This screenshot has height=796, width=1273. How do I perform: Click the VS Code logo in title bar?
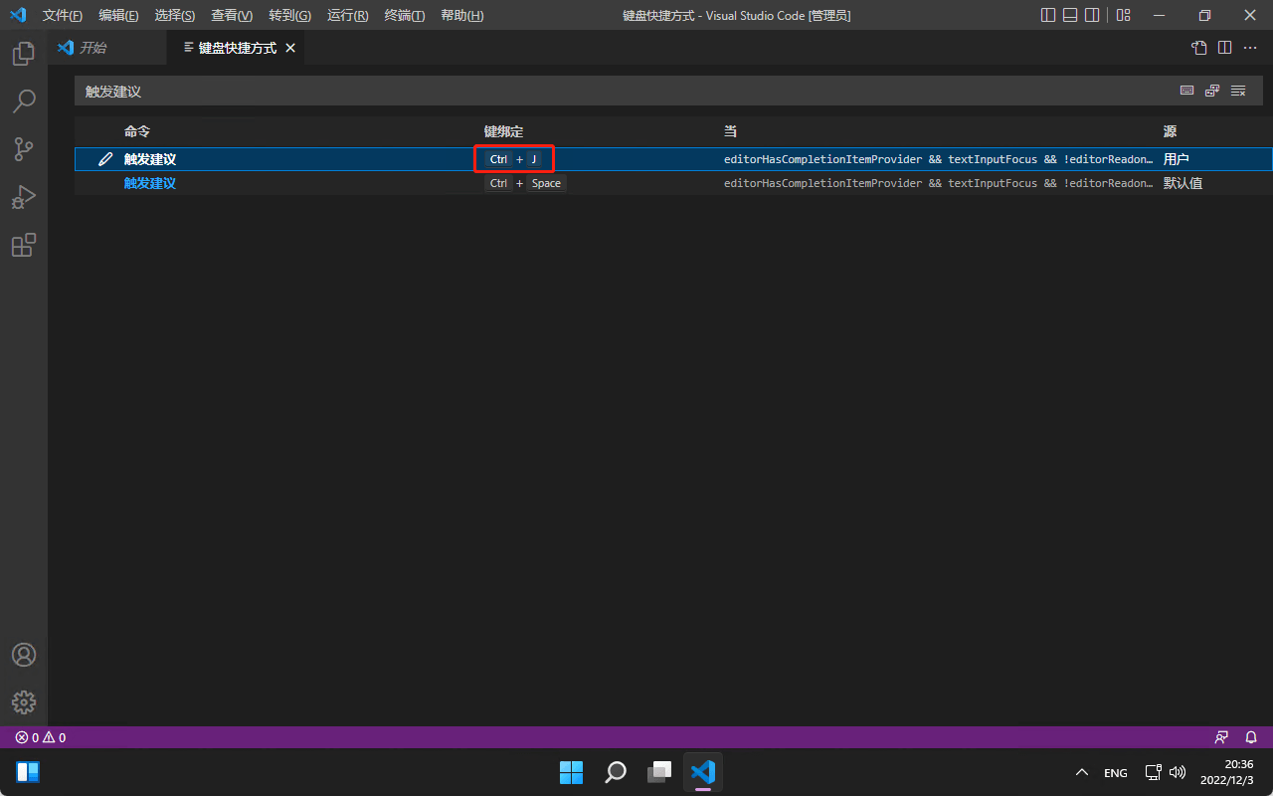pyautogui.click(x=17, y=15)
